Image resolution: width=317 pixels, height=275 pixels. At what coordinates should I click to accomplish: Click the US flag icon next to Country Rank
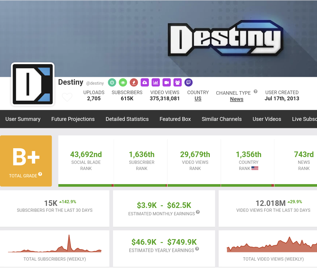(x=255, y=168)
